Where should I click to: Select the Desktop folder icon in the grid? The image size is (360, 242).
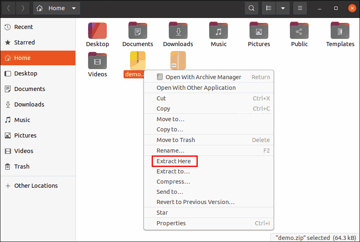(x=97, y=31)
